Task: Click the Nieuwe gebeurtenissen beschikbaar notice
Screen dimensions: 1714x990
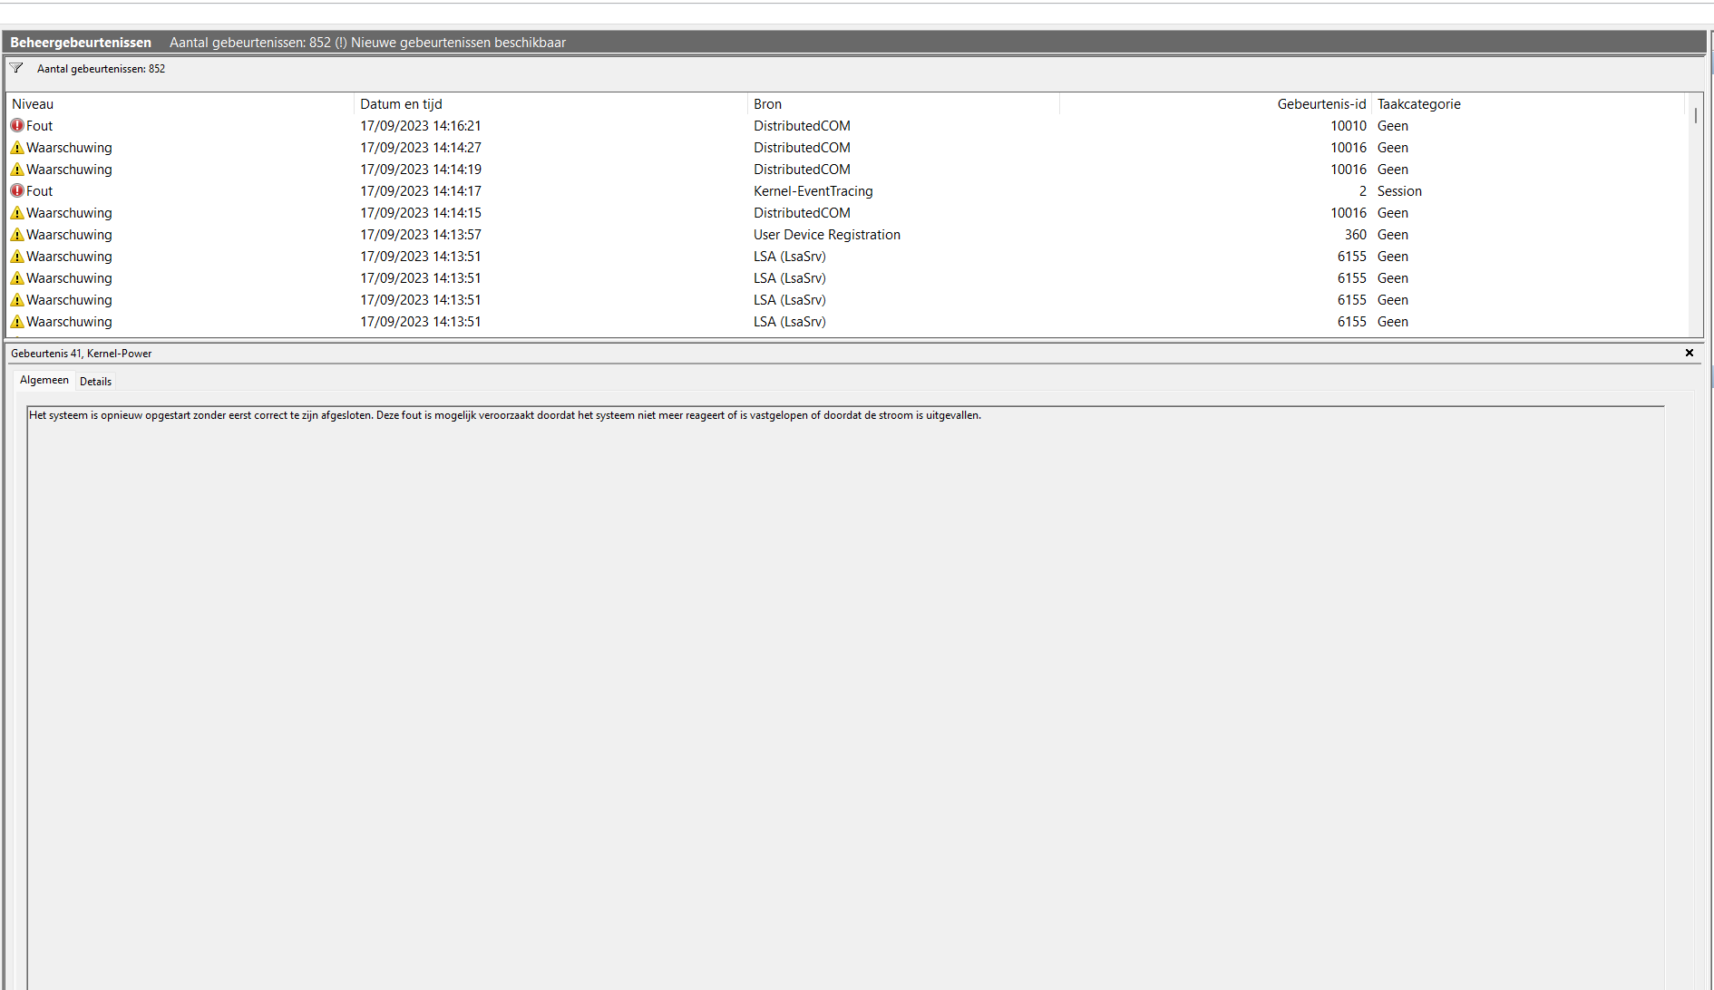Action: click(x=458, y=43)
